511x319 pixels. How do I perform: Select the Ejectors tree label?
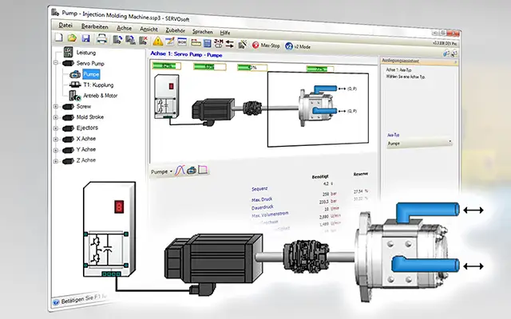point(87,128)
